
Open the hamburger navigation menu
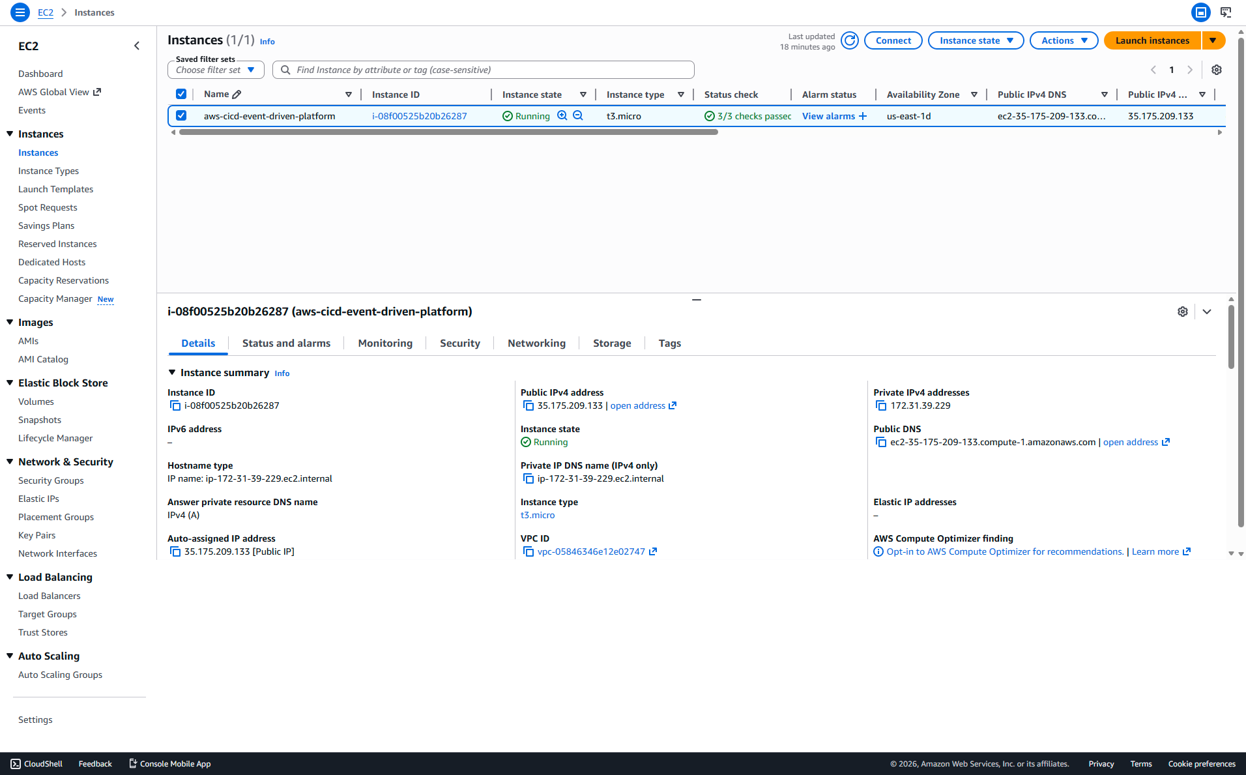coord(20,12)
